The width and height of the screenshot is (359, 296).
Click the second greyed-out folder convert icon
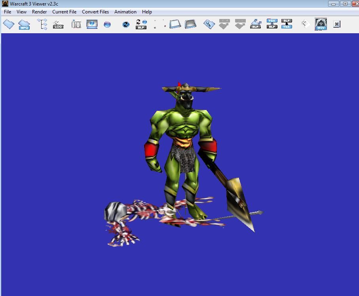[240, 24]
